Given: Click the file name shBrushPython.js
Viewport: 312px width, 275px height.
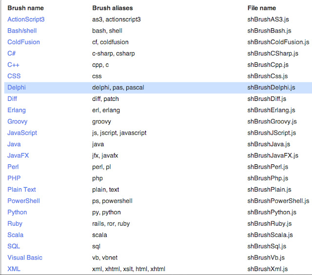Looking at the screenshot, I should click(272, 212).
